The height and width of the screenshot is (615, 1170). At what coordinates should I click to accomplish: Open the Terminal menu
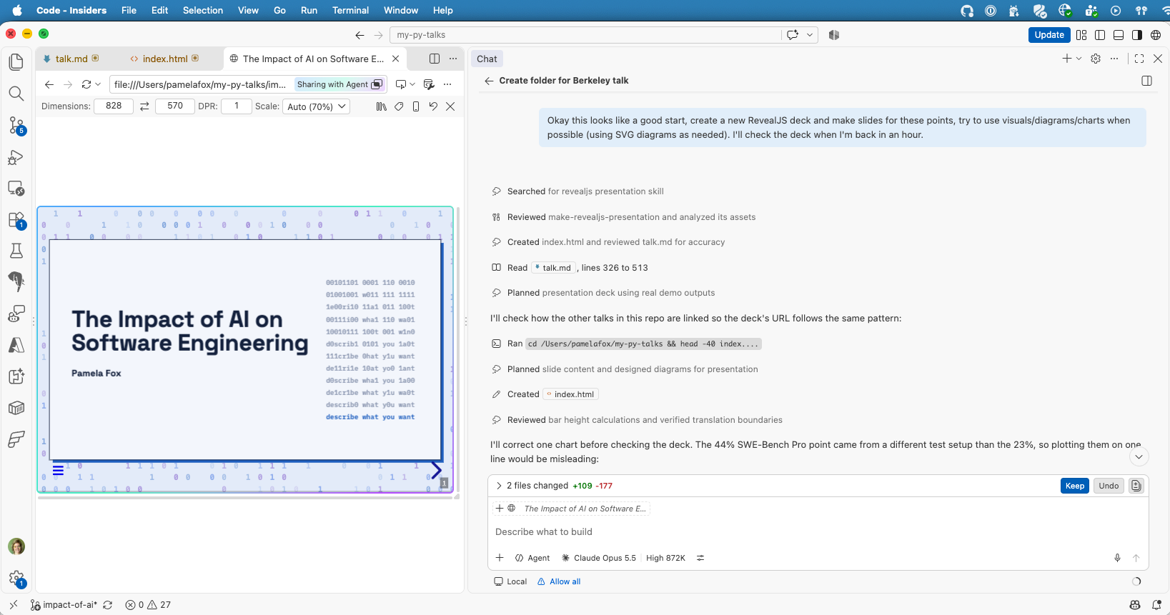(350, 10)
